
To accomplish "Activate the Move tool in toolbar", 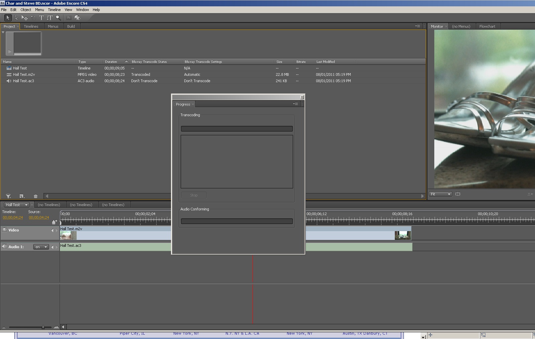I will point(24,18).
